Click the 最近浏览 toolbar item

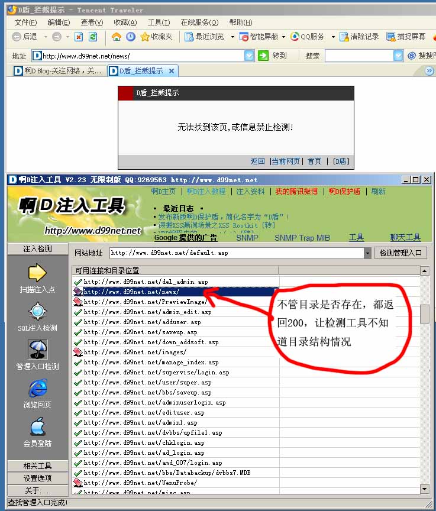[204, 37]
